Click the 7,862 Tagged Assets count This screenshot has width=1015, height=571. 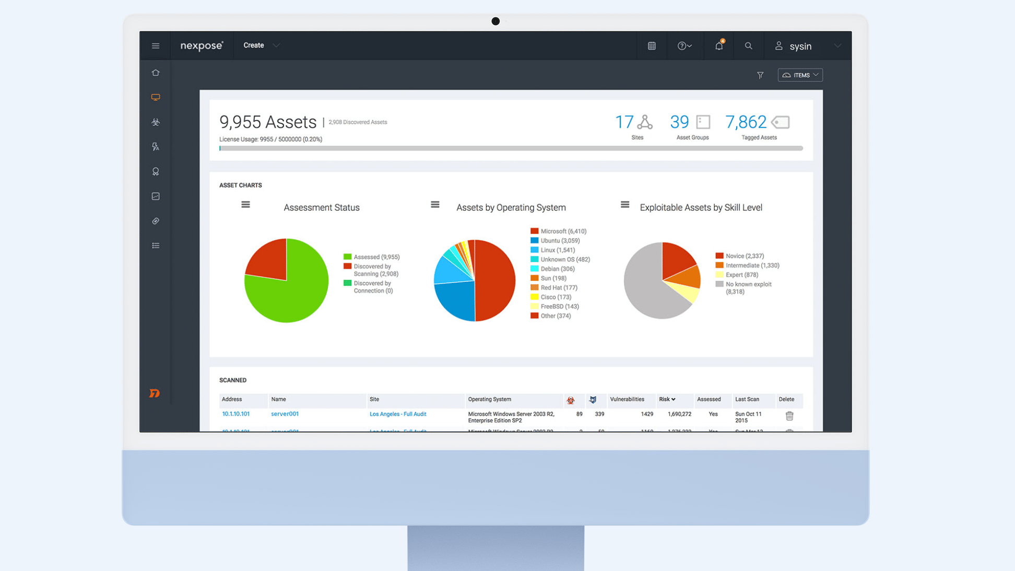point(746,122)
